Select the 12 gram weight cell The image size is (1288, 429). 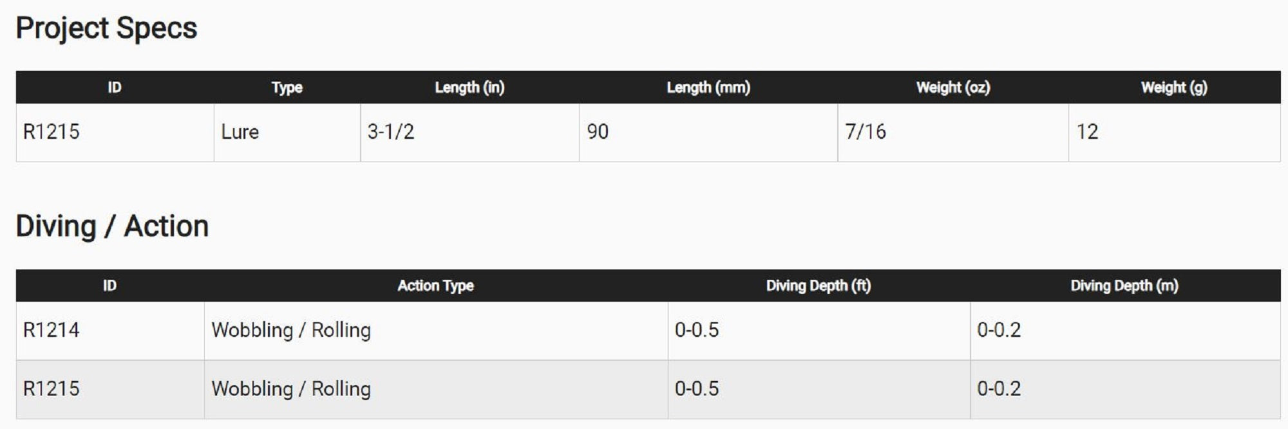1088,132
